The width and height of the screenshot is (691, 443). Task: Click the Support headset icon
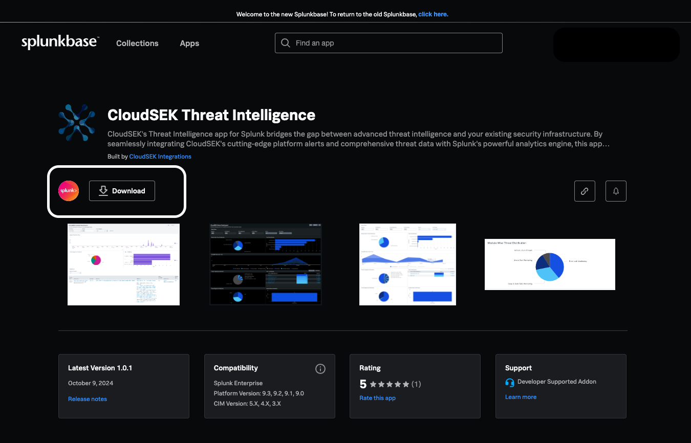510,382
